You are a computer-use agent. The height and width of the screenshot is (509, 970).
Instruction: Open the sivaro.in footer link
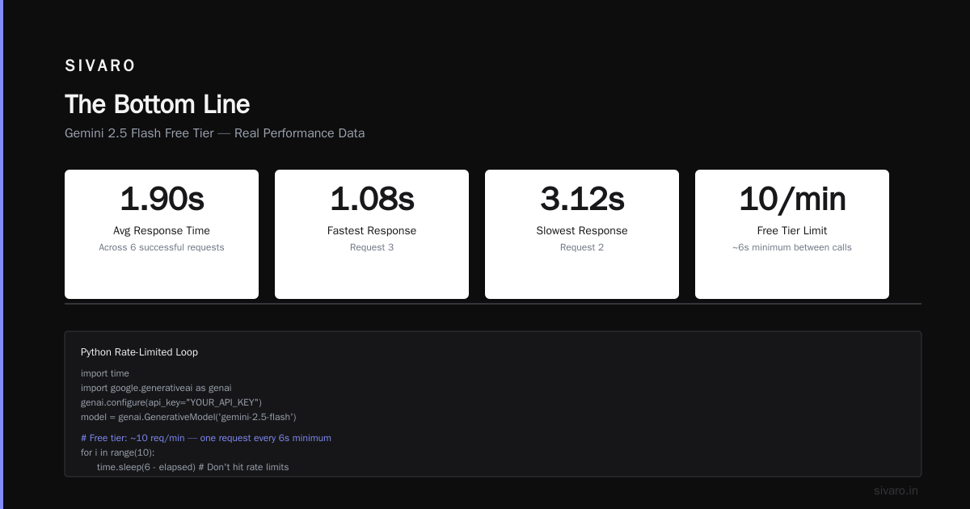[x=896, y=490]
